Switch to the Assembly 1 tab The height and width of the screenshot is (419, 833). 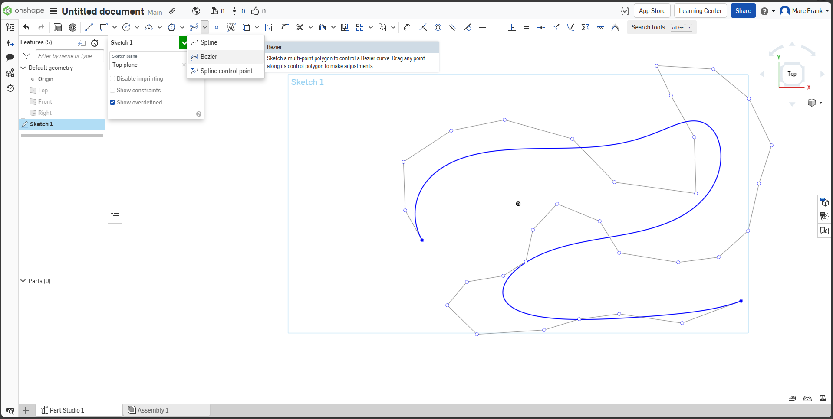153,410
